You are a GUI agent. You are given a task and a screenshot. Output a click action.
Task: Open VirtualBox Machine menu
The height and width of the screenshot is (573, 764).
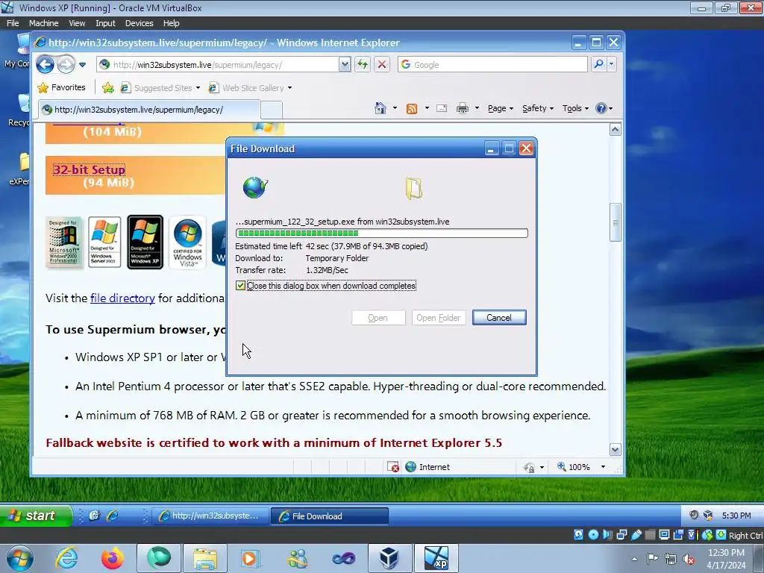pyautogui.click(x=43, y=23)
